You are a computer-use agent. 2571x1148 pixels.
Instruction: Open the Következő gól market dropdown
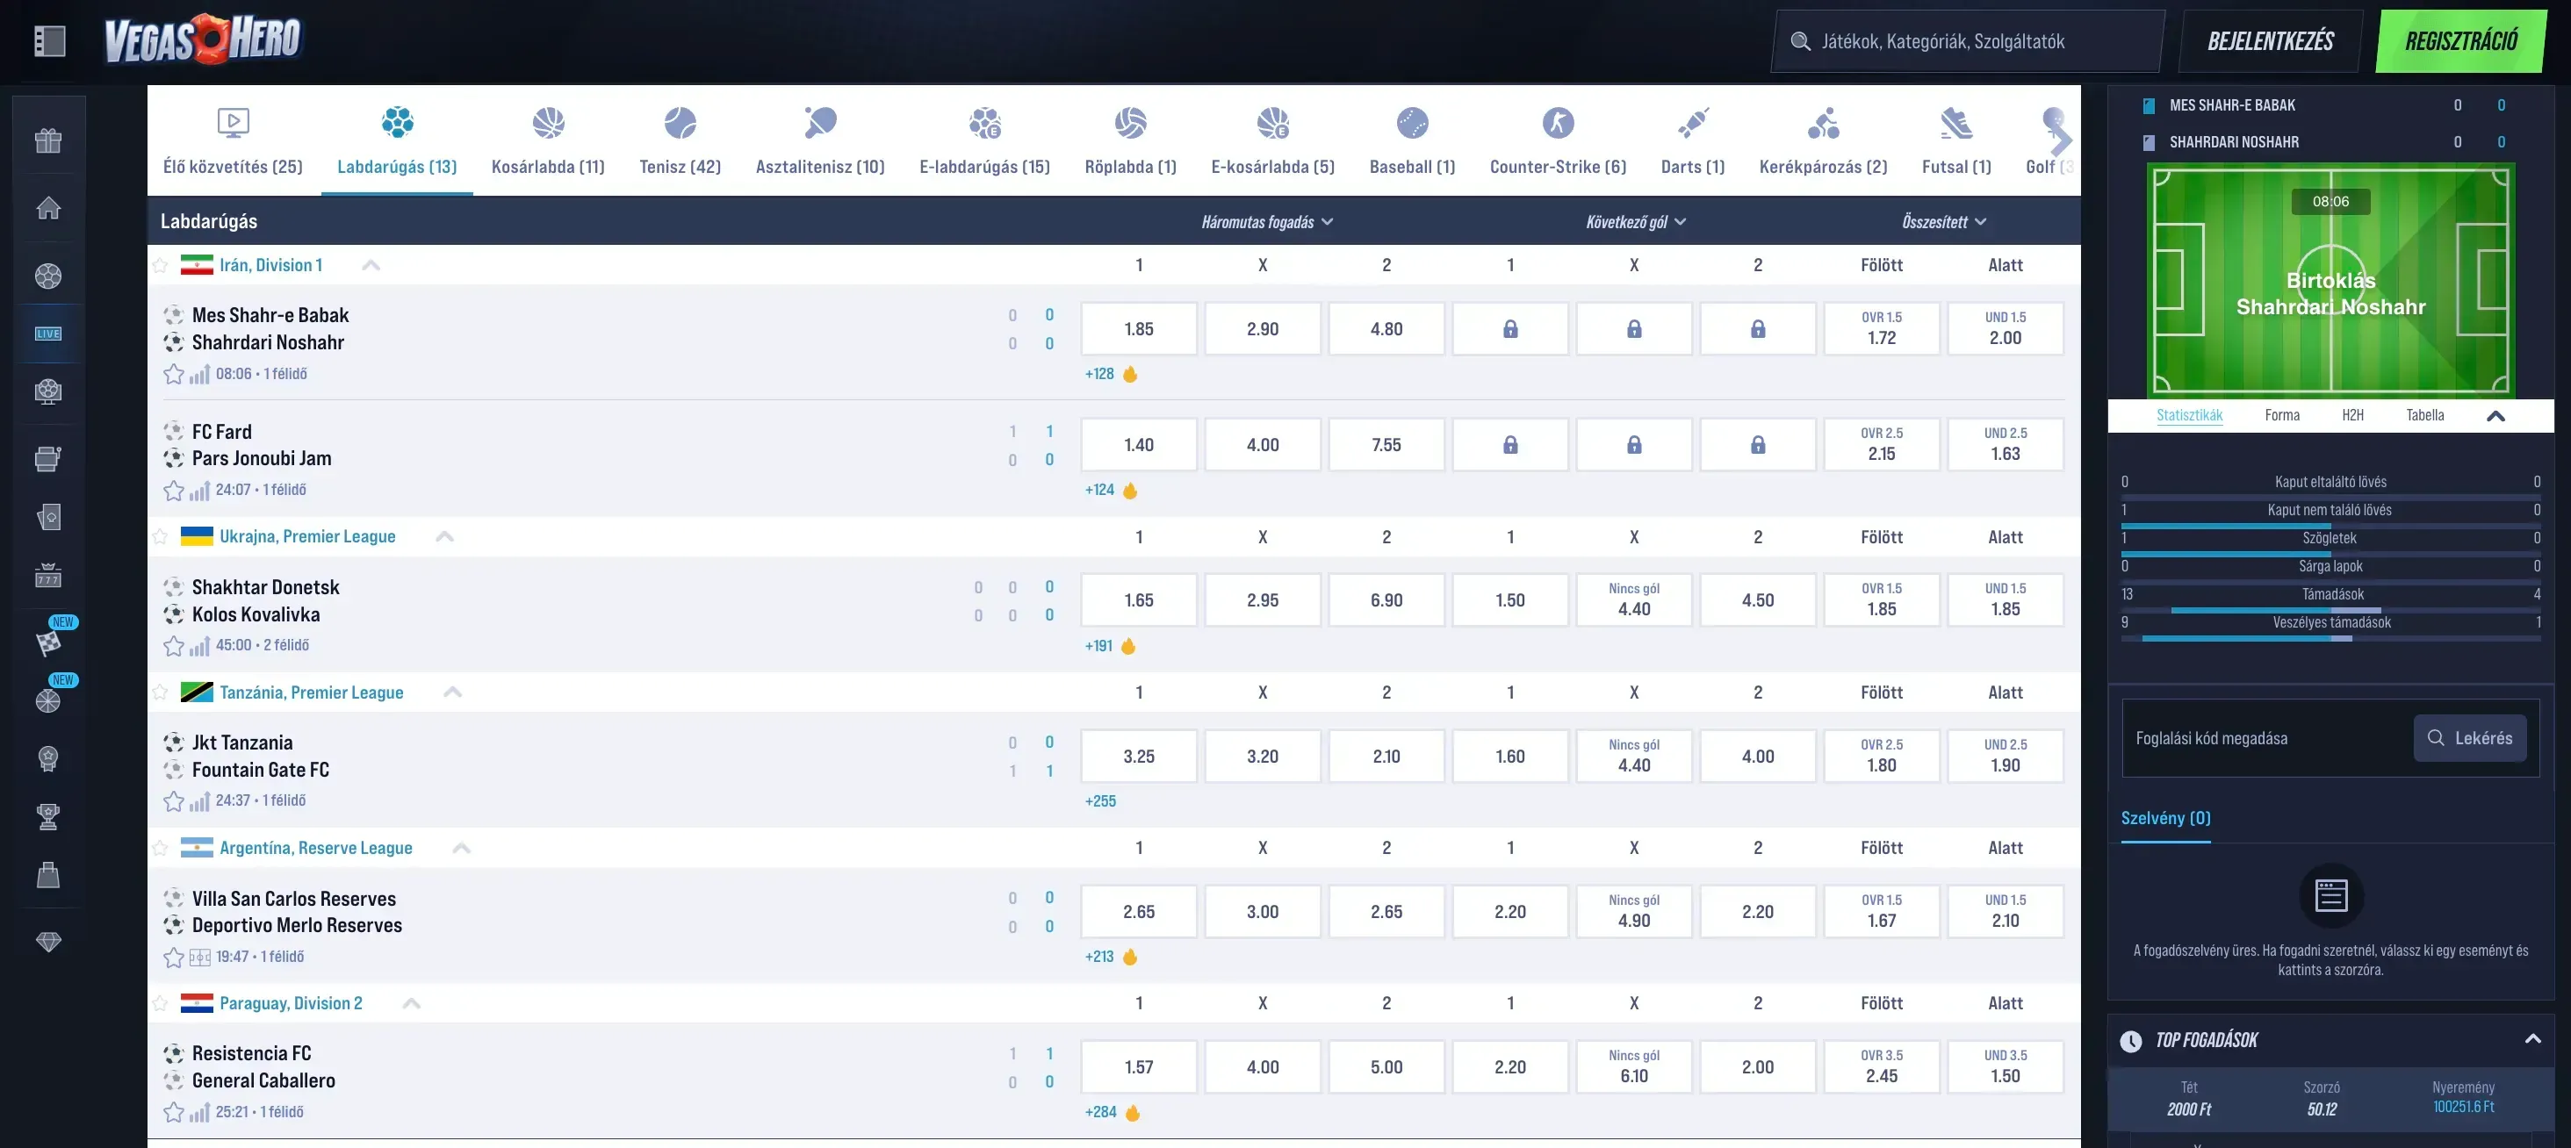(1636, 222)
